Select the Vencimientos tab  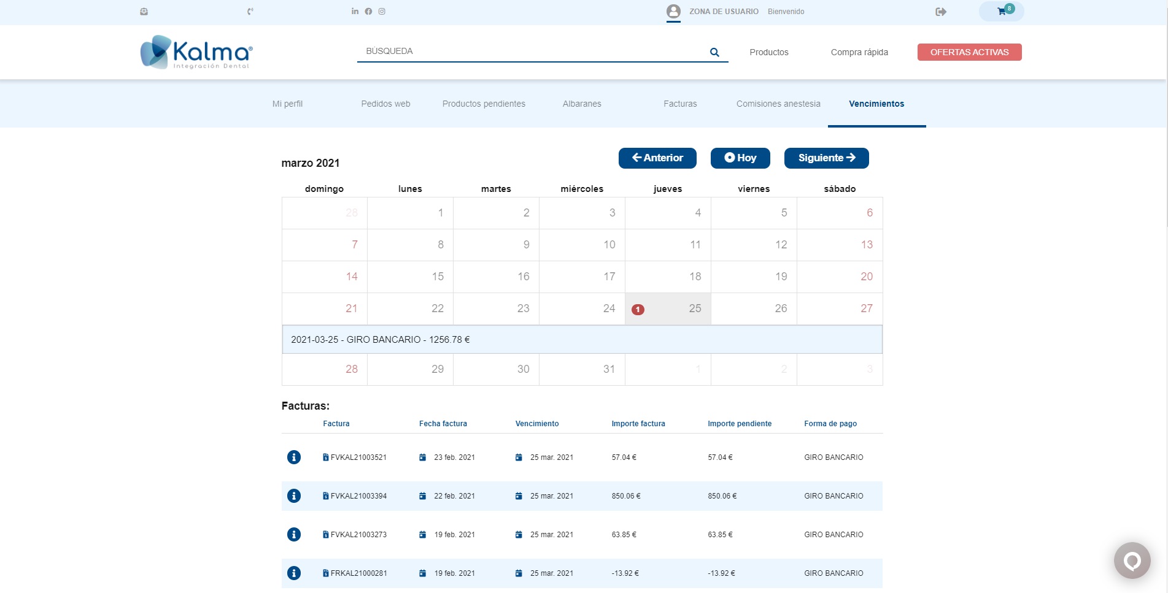tap(876, 104)
